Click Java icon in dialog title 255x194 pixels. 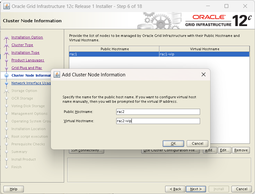pos(57,75)
